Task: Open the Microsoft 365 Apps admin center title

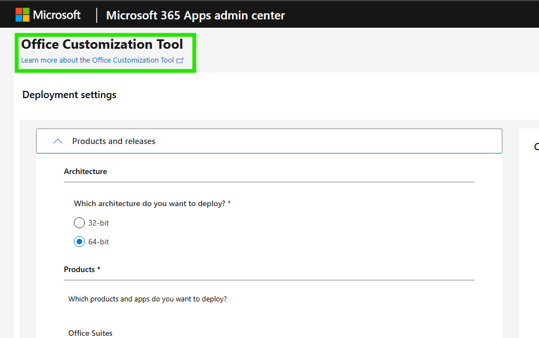Action: (195, 16)
